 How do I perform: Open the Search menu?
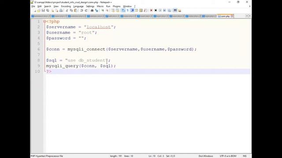point(48,6)
